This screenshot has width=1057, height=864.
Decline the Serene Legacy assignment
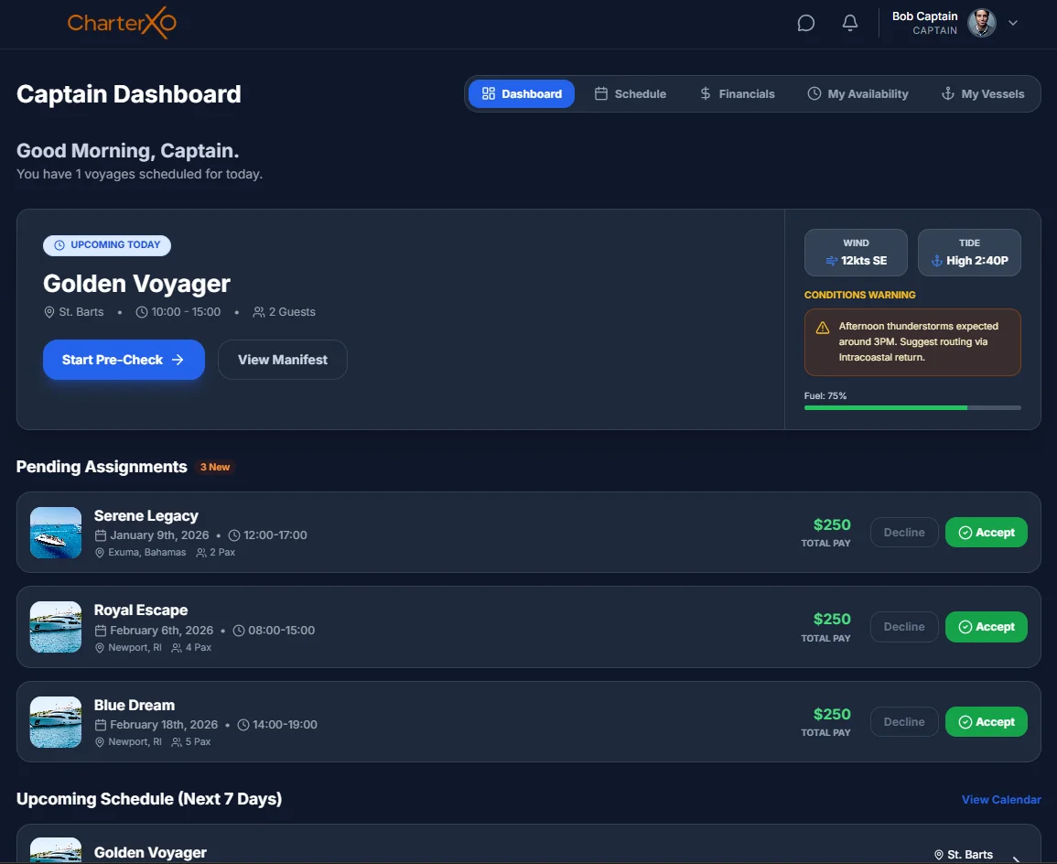[x=904, y=533]
